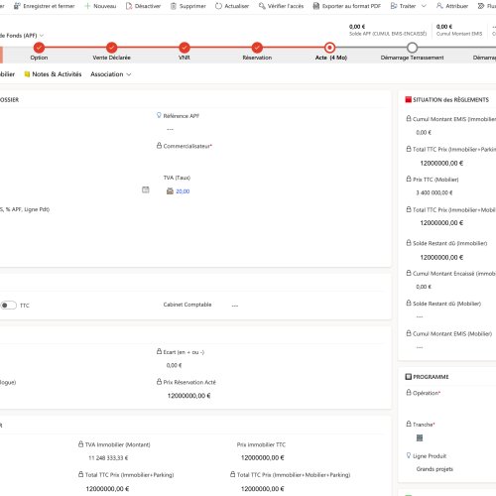Expand the Fonds (APF) form selector chevron

[42, 36]
